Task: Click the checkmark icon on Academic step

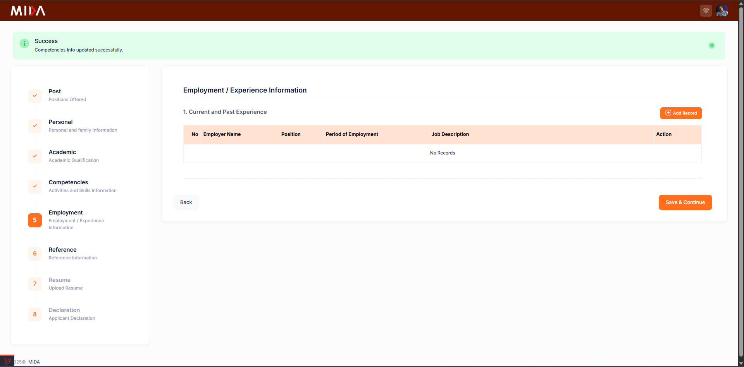Action: 35,156
